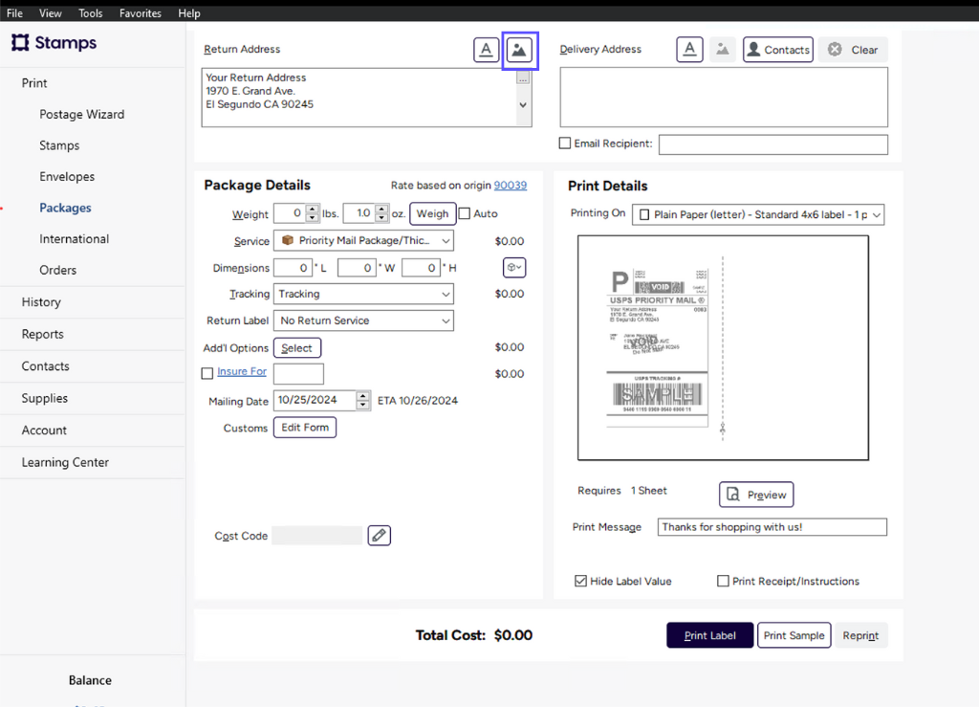Increase the ounces with the weight stepper
Screen dimensions: 979x707
pos(380,210)
